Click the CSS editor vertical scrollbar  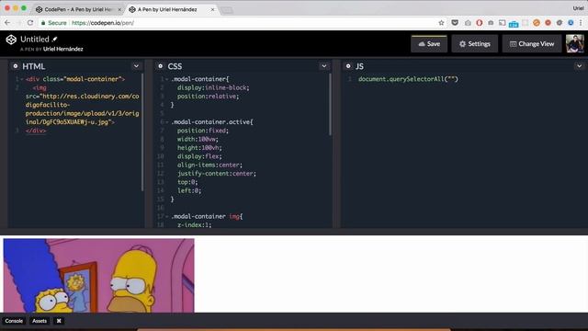(x=330, y=104)
